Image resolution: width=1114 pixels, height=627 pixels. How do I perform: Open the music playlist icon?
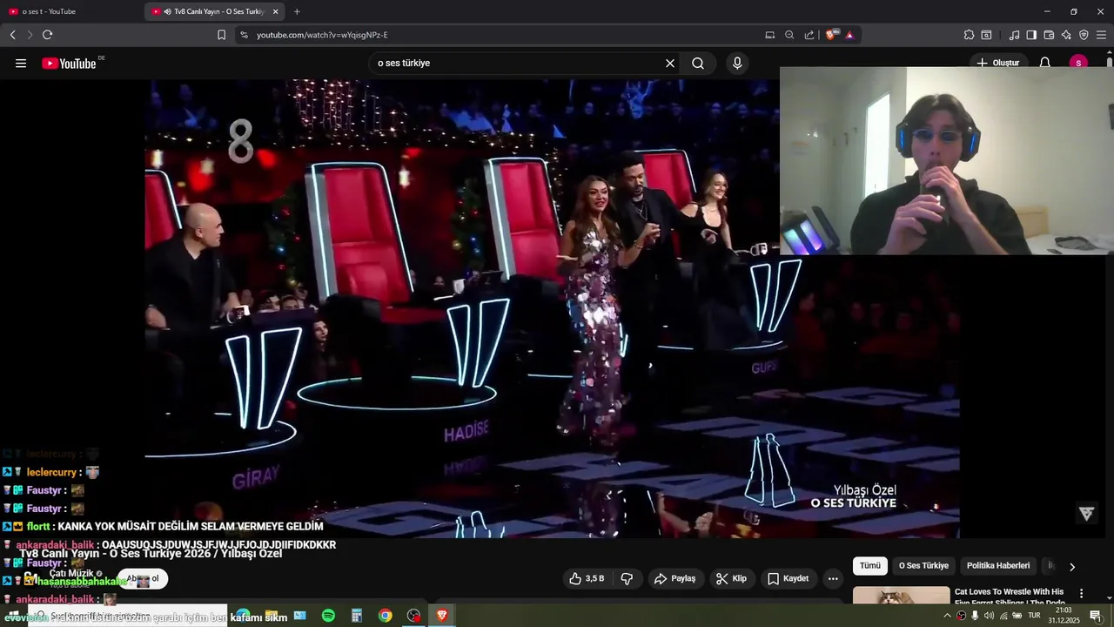[x=1014, y=35]
